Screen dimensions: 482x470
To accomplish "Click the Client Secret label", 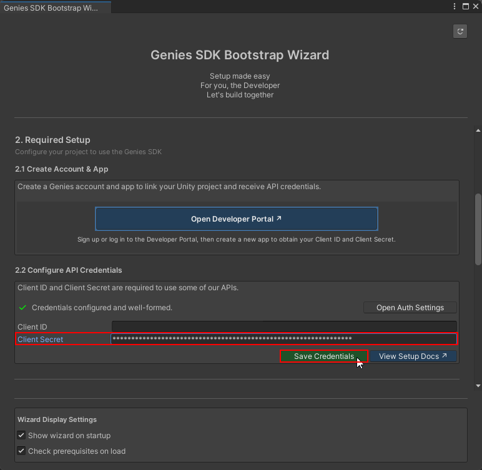I will tap(41, 340).
